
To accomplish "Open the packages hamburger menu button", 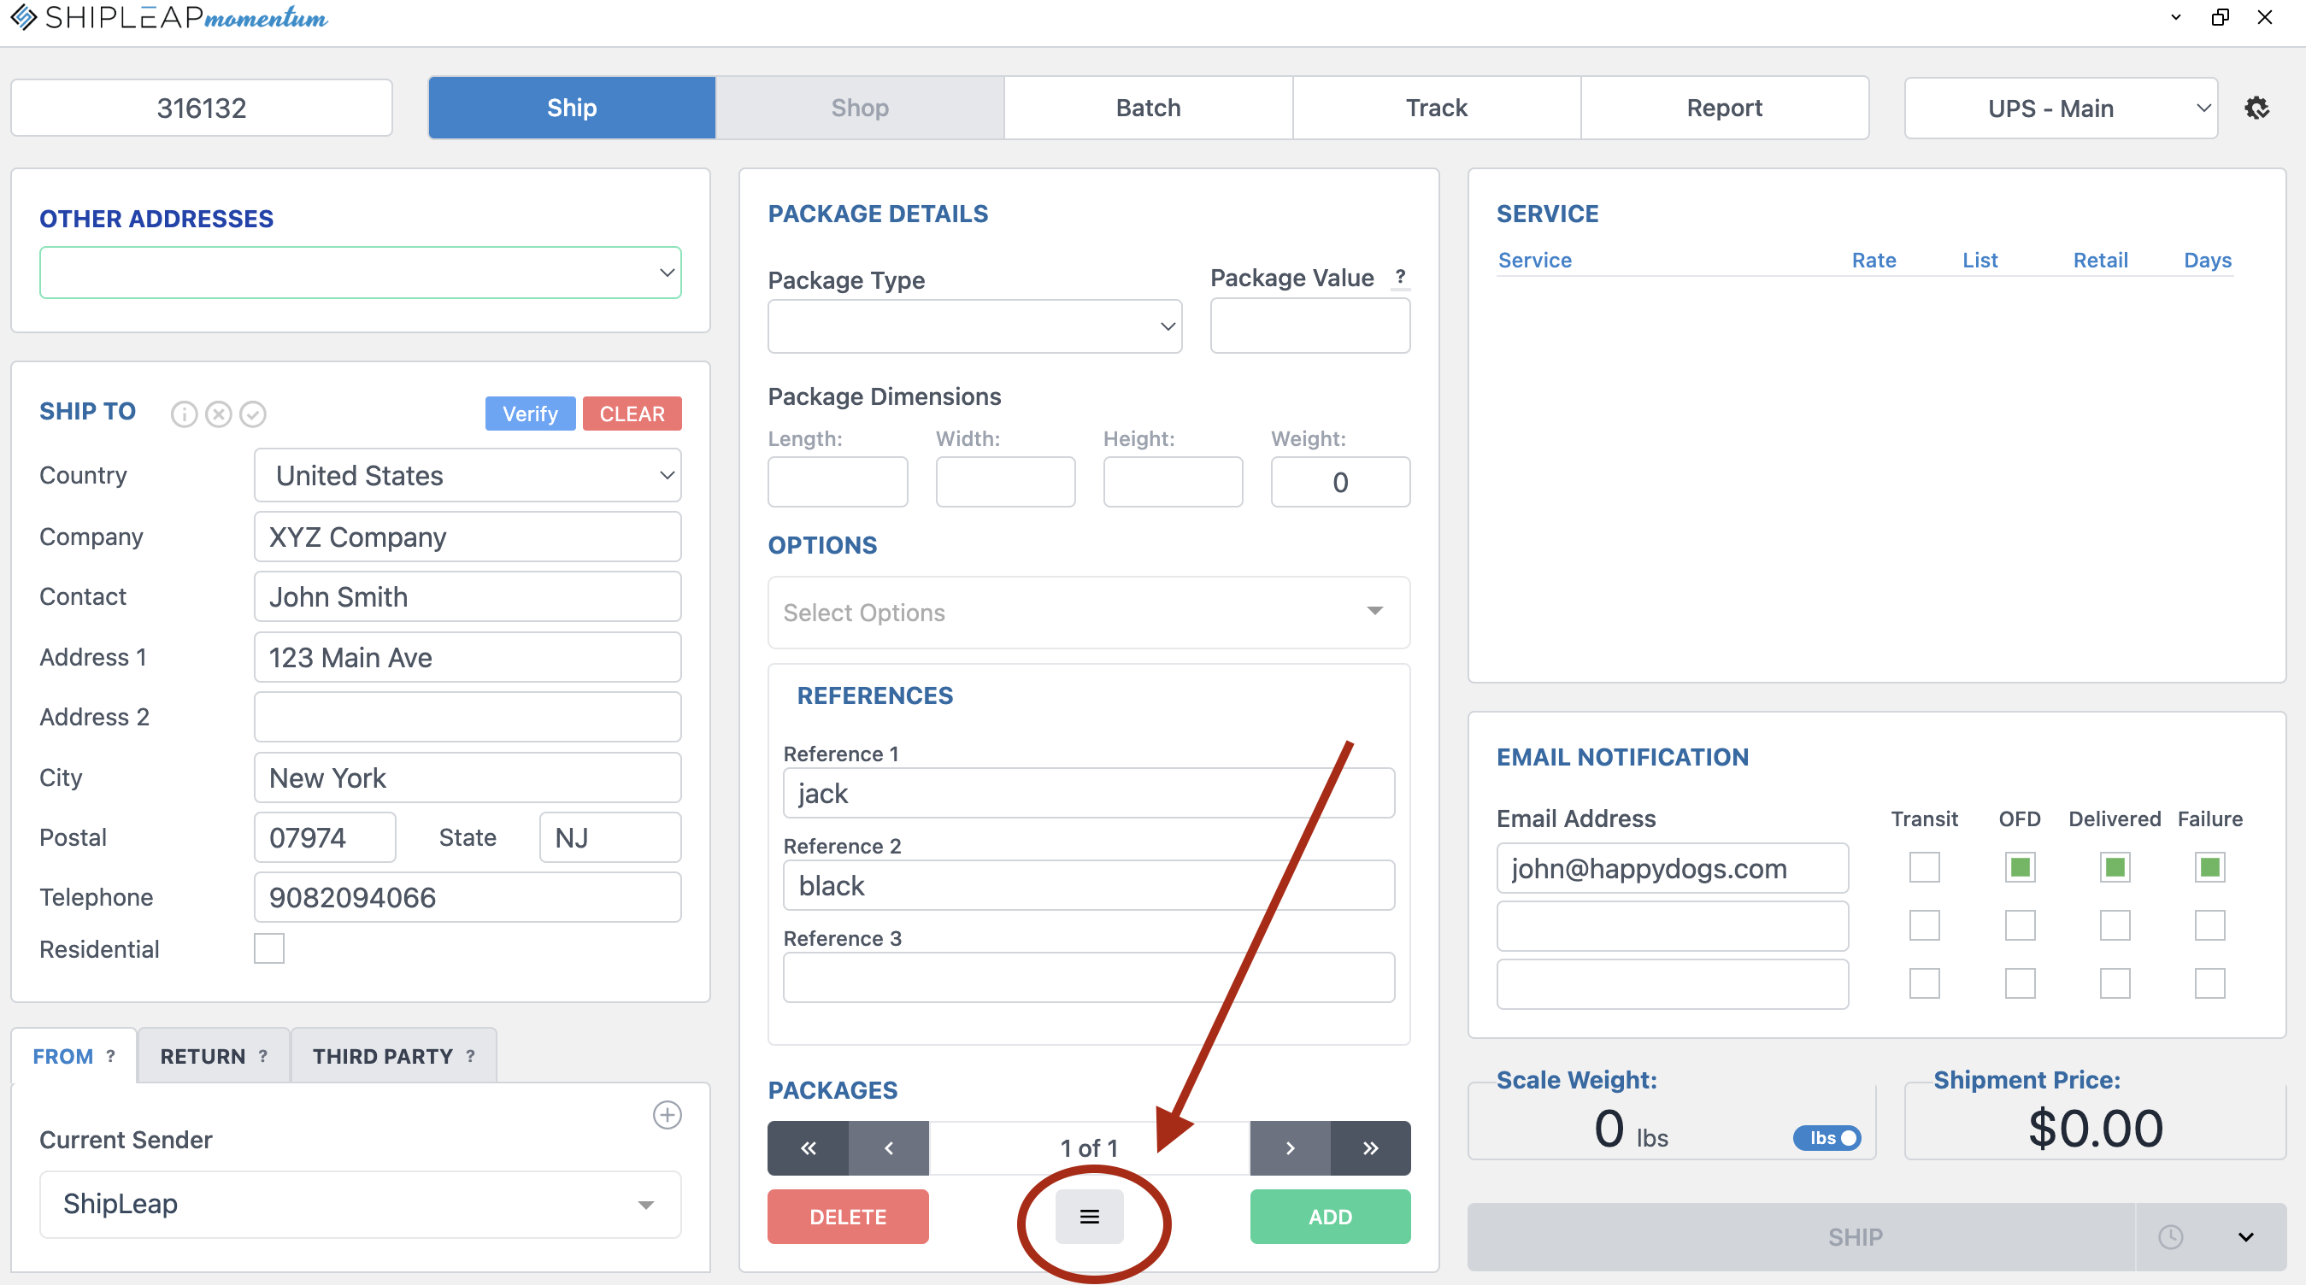I will click(1089, 1217).
